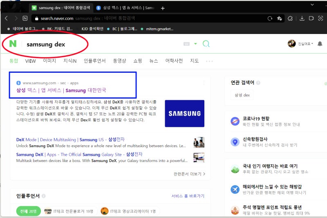Viewport: 327px width, 218px height.
Task: Select the 쇼핑 search tab
Action: point(138,61)
